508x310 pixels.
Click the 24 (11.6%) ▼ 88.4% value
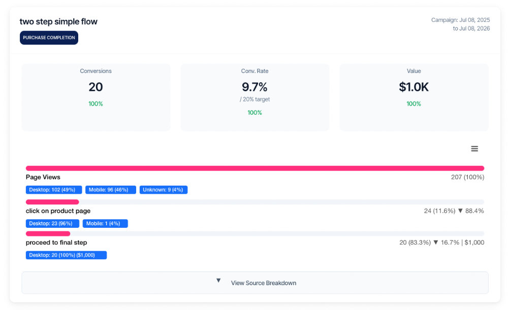pyautogui.click(x=454, y=211)
